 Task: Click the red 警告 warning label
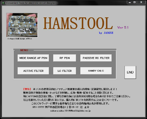[27, 89]
